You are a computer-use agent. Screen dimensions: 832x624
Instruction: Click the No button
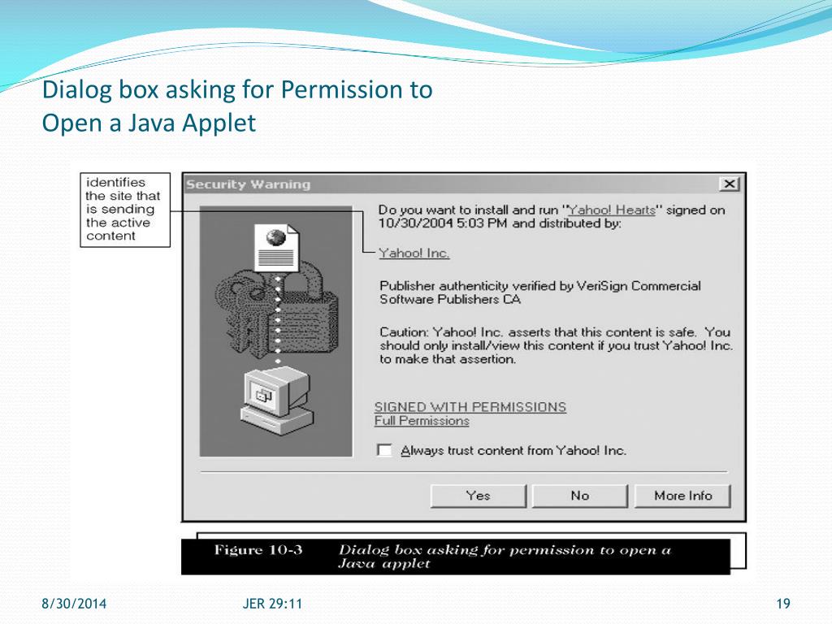click(x=579, y=496)
